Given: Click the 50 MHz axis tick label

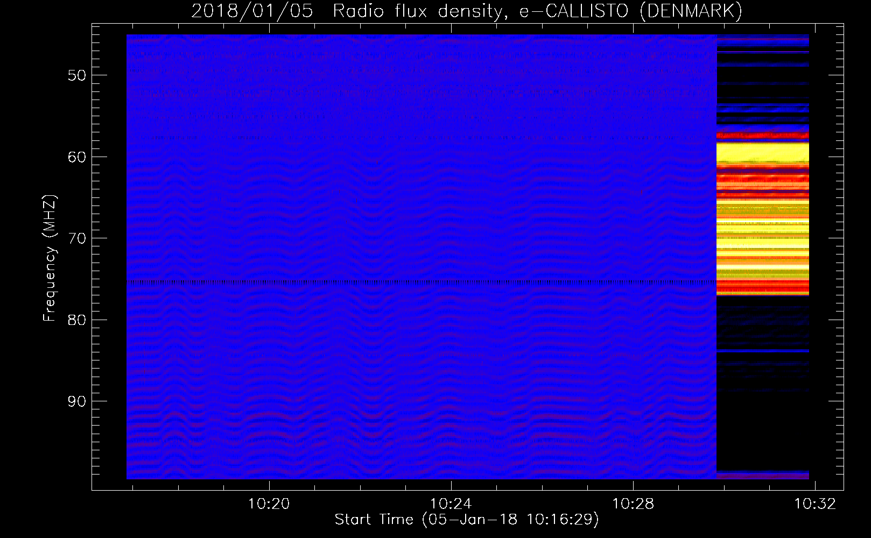Looking at the screenshot, I should [x=77, y=75].
